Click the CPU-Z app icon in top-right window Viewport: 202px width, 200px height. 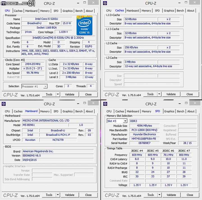(x=105, y=3)
